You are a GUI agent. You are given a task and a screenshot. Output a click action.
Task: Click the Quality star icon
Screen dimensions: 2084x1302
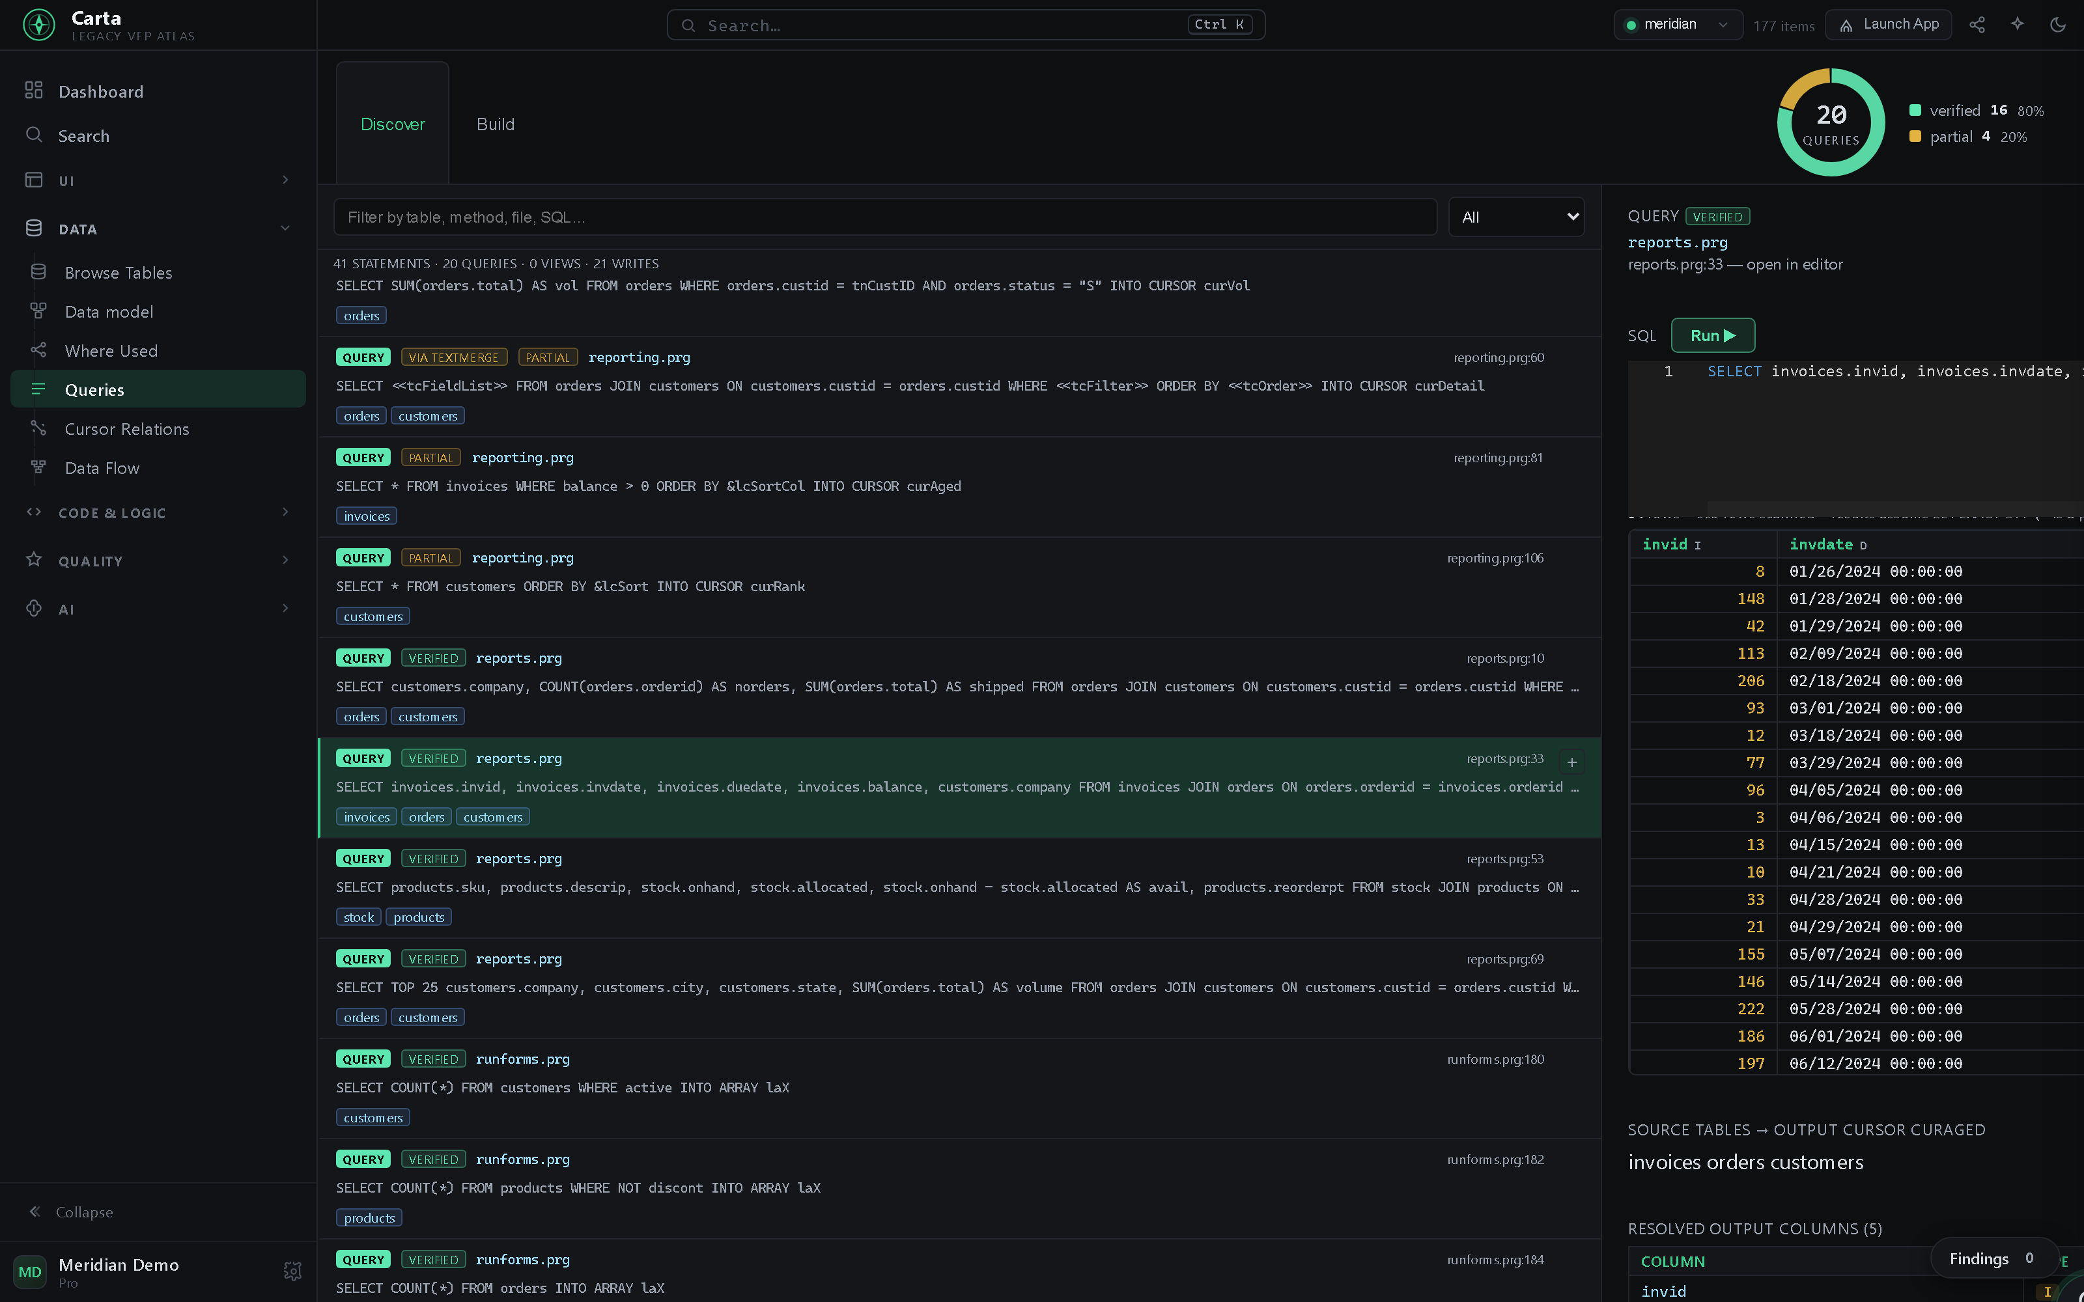pos(34,560)
